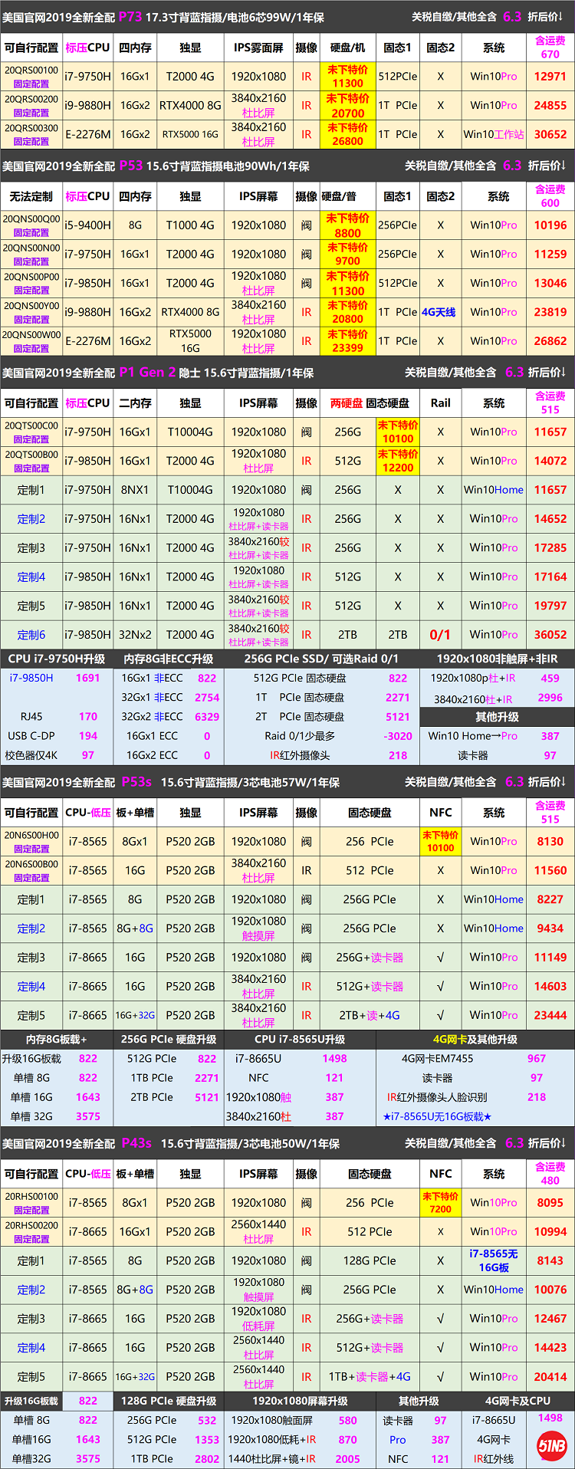Click the 4G网卡及其他升级 header
The width and height of the screenshot is (575, 1469).
pyautogui.click(x=475, y=1040)
